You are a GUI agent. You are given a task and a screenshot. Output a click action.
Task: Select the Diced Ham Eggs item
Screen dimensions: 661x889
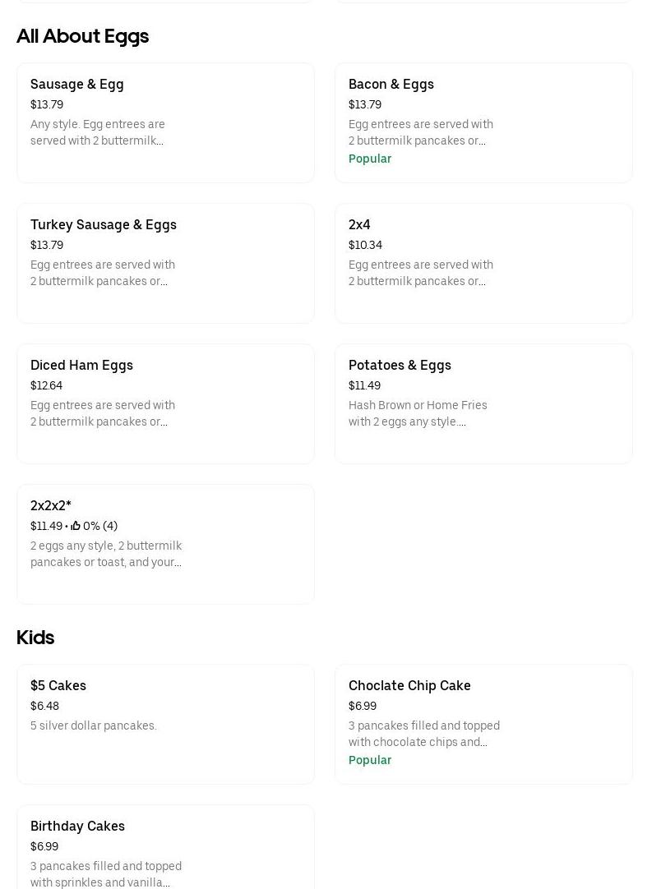point(81,365)
